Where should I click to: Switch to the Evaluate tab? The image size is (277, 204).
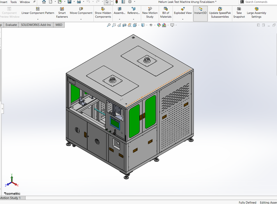(11, 25)
